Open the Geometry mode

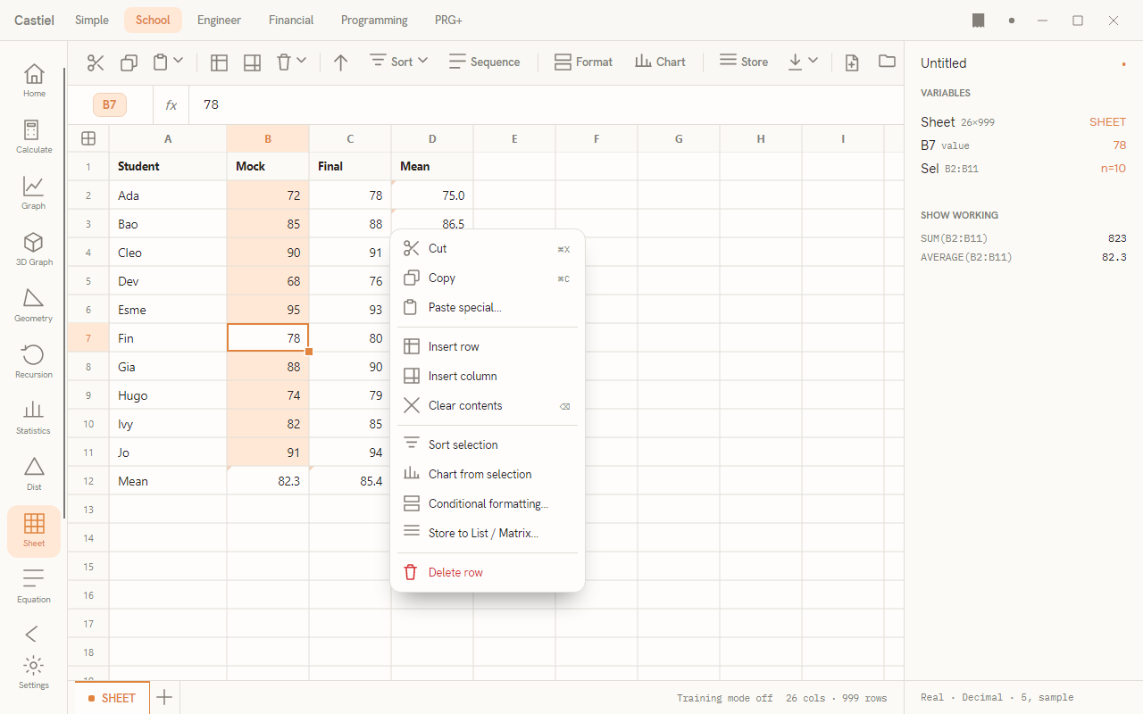click(x=34, y=305)
